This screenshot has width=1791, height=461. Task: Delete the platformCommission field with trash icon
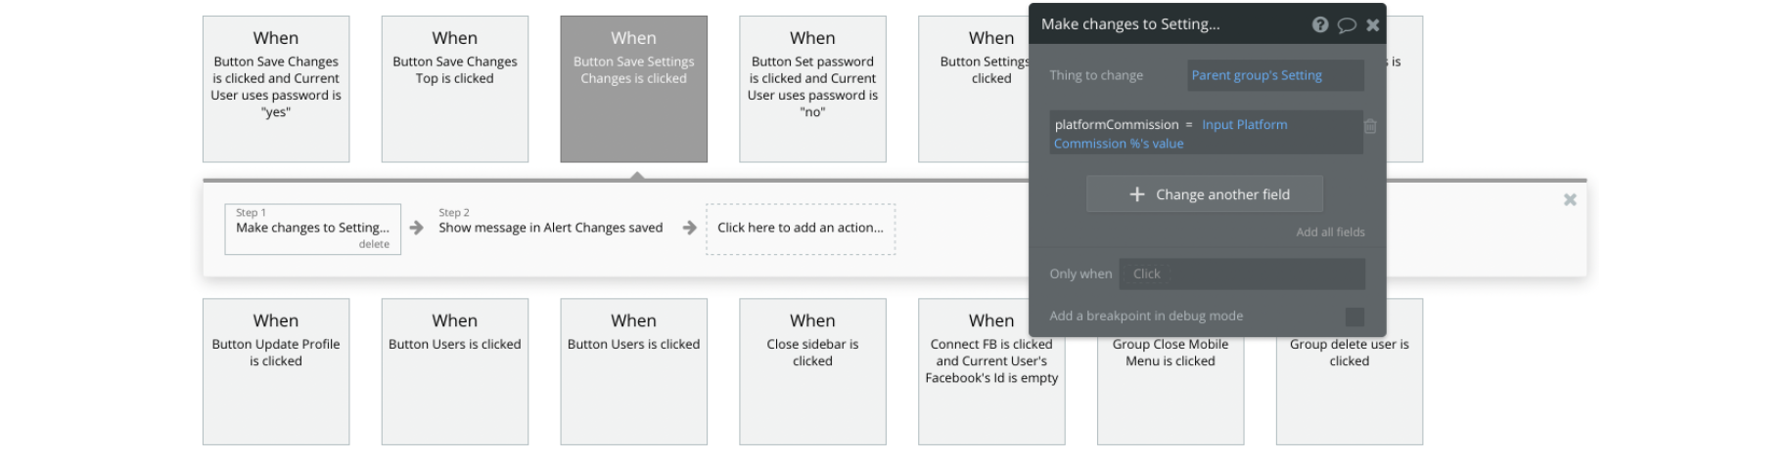pos(1371,126)
